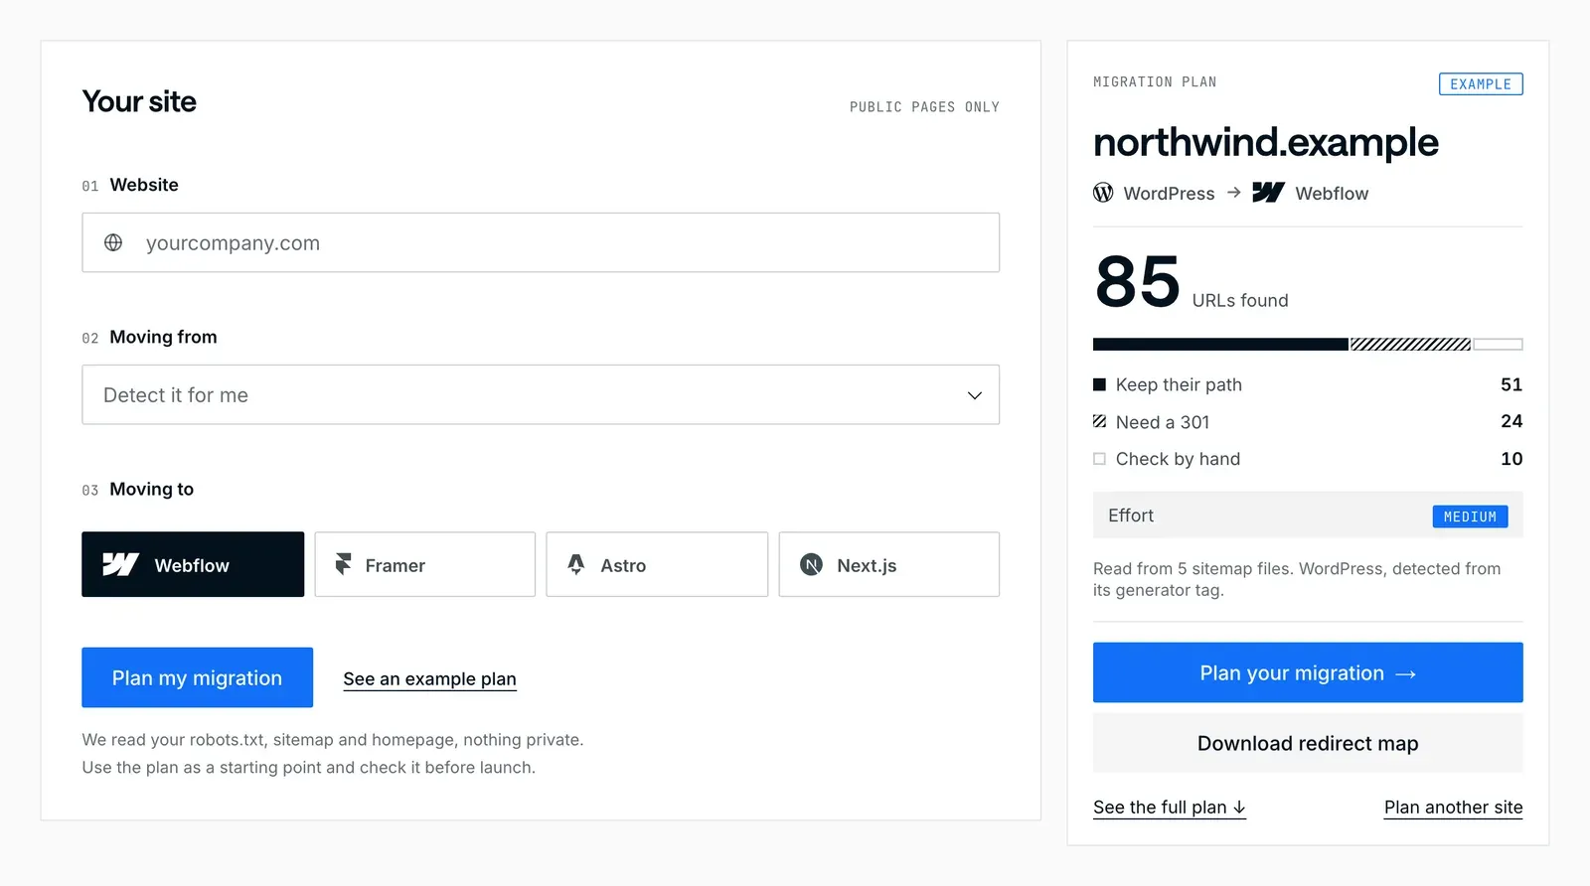
Task: Choose Next.js as the destination platform
Action: [889, 564]
